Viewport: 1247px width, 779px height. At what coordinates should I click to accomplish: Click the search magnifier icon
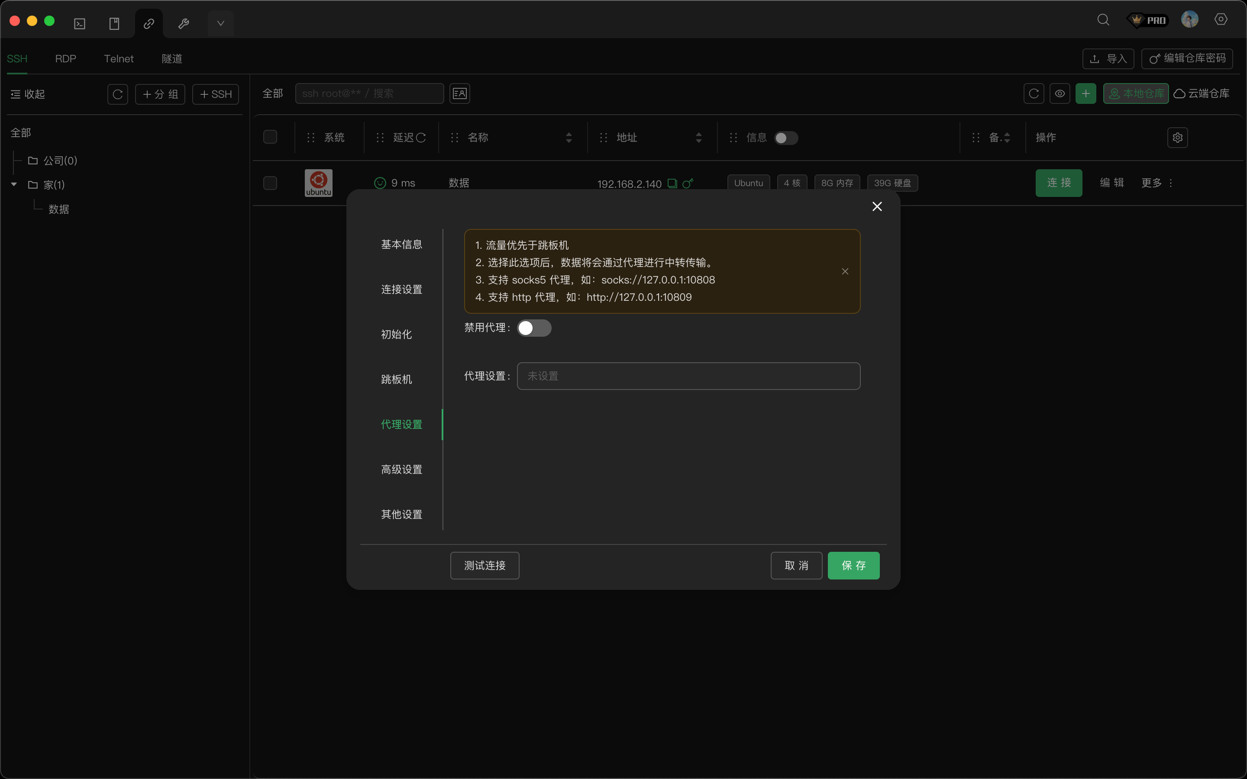coord(1103,20)
